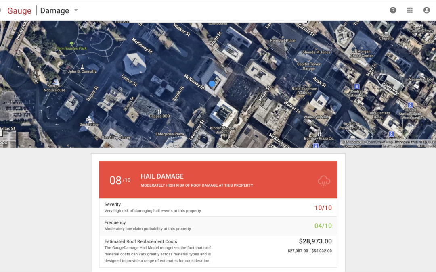The height and width of the screenshot is (272, 436).
Task: Click the Pennzoil Place map label
Action: (283, 41)
